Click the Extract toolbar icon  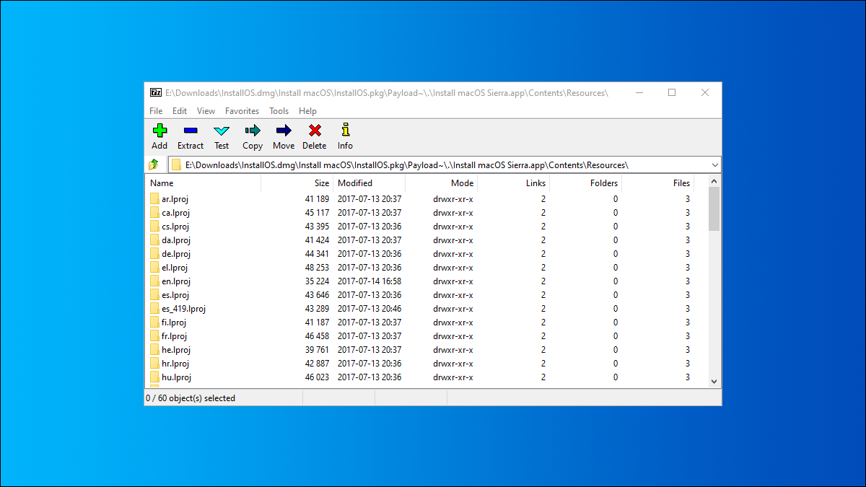pyautogui.click(x=191, y=131)
